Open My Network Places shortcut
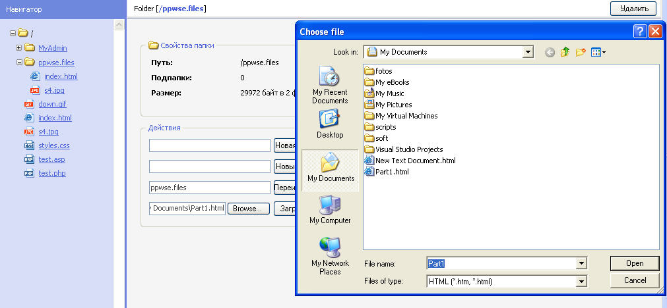Viewport: 667px width, 308px height. (x=330, y=257)
